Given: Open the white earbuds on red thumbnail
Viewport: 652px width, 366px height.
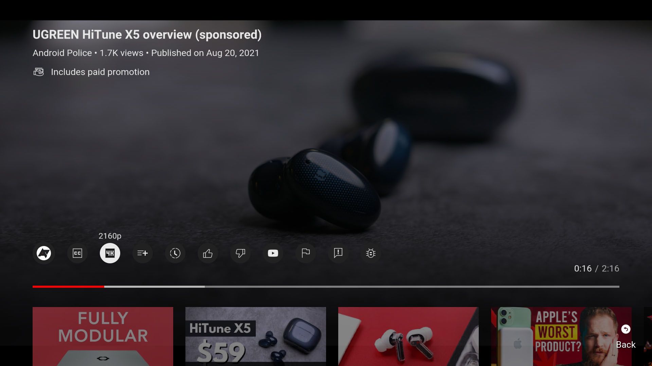Looking at the screenshot, I should click(409, 336).
